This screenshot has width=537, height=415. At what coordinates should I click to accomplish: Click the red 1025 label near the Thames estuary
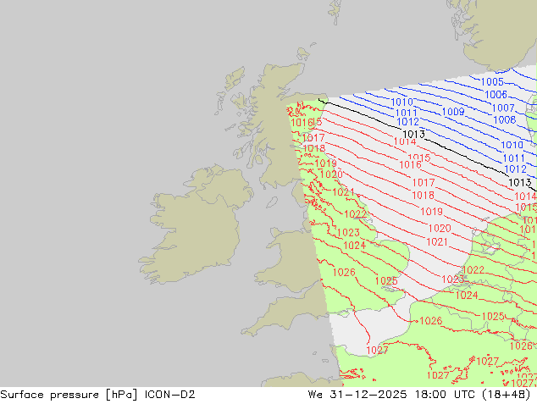tap(386, 281)
